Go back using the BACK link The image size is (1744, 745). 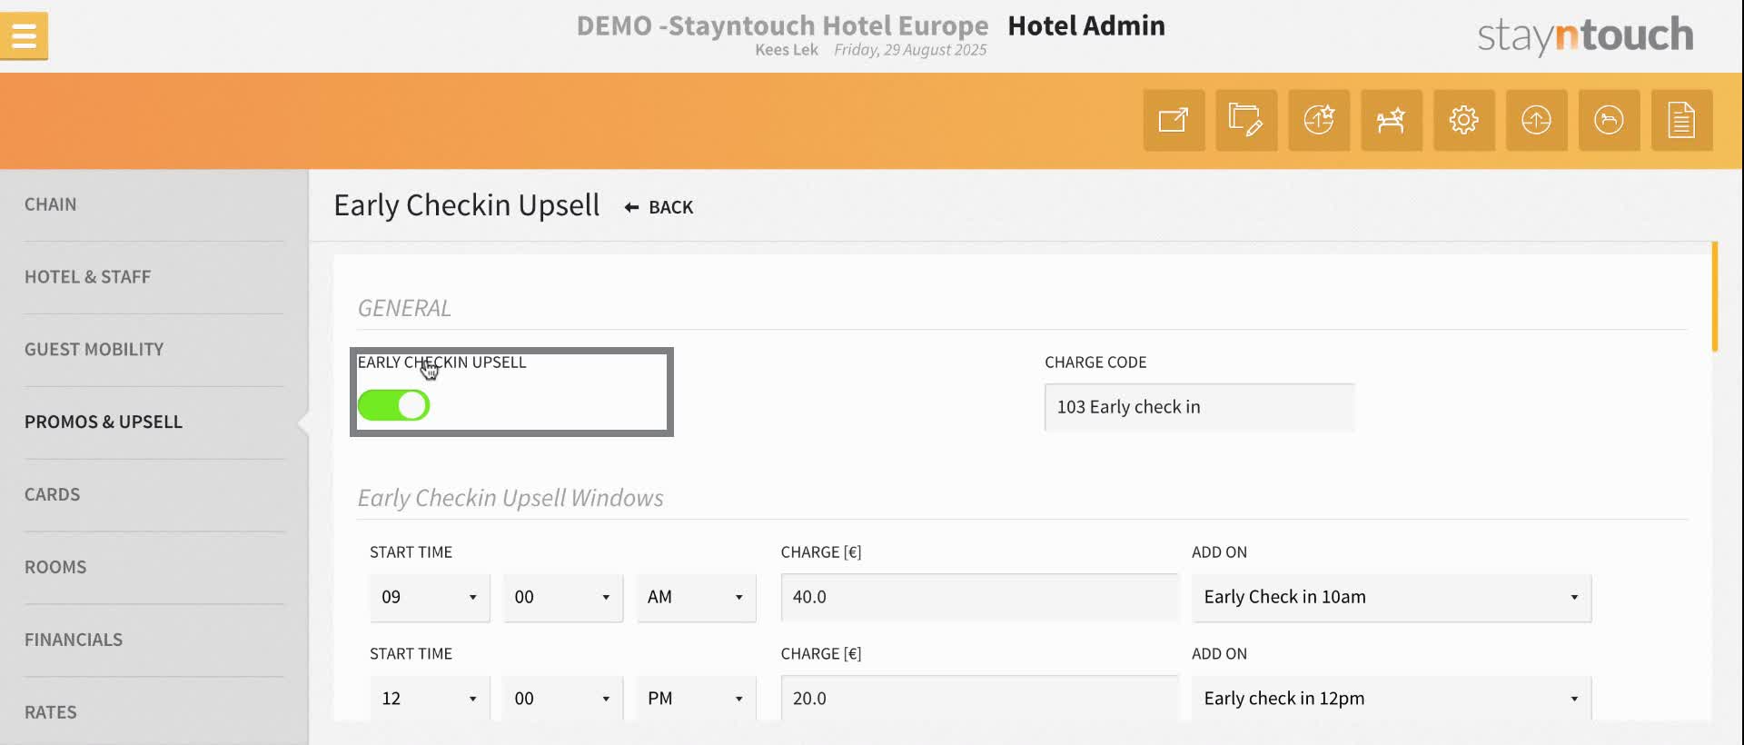click(x=659, y=207)
